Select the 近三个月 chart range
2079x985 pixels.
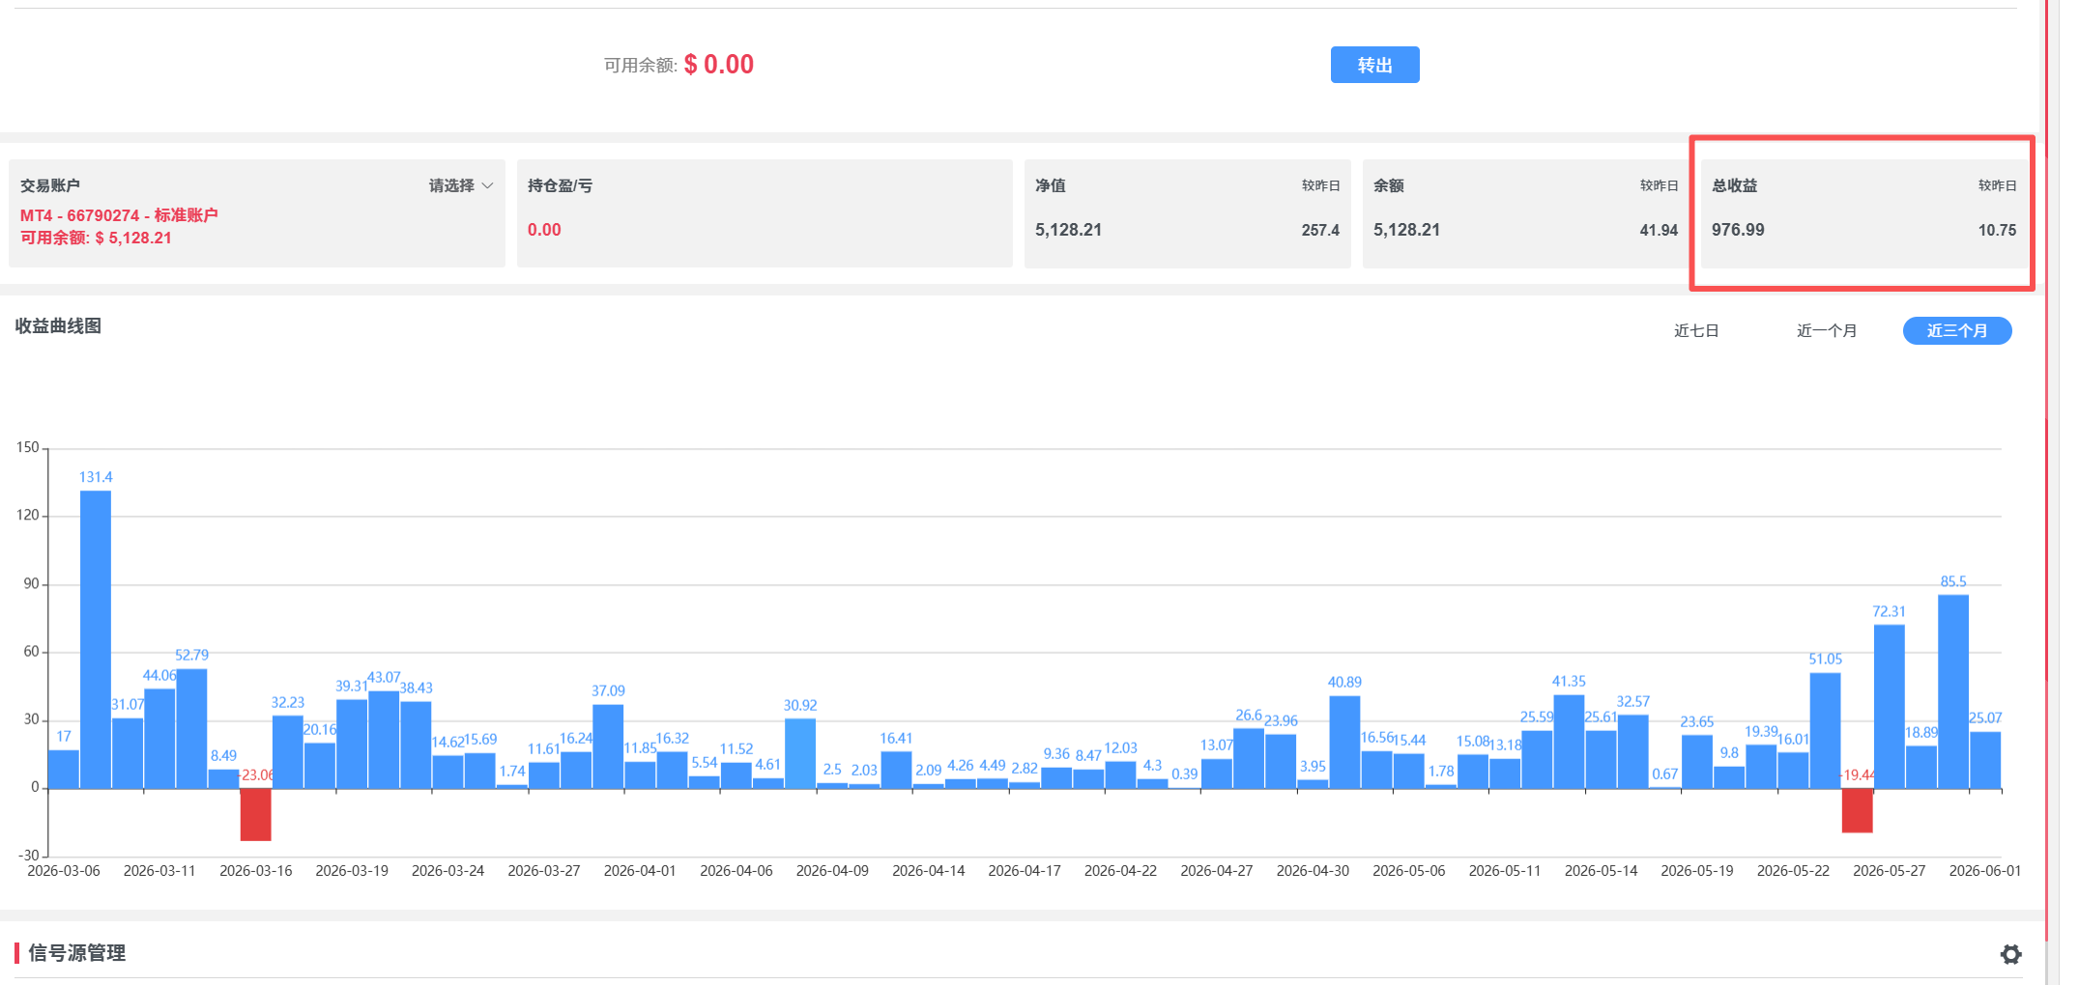click(1957, 330)
